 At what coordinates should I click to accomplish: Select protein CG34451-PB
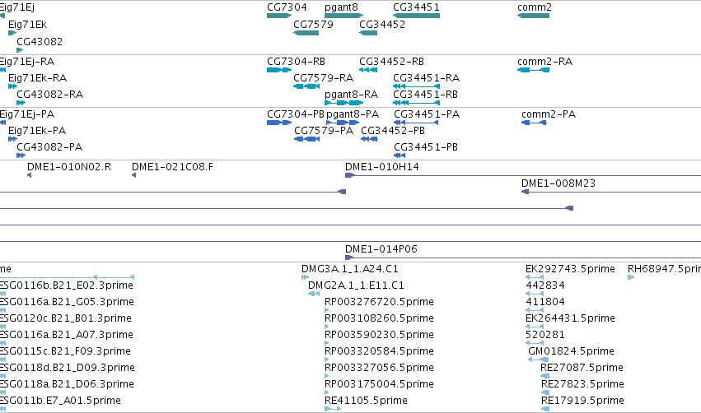426,147
